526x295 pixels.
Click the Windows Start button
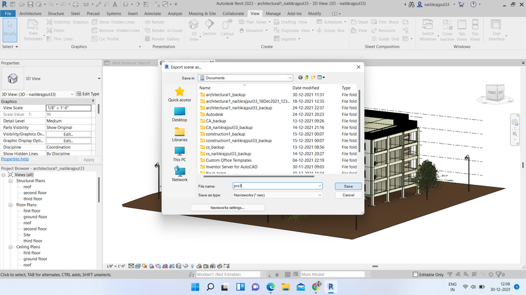195,286
